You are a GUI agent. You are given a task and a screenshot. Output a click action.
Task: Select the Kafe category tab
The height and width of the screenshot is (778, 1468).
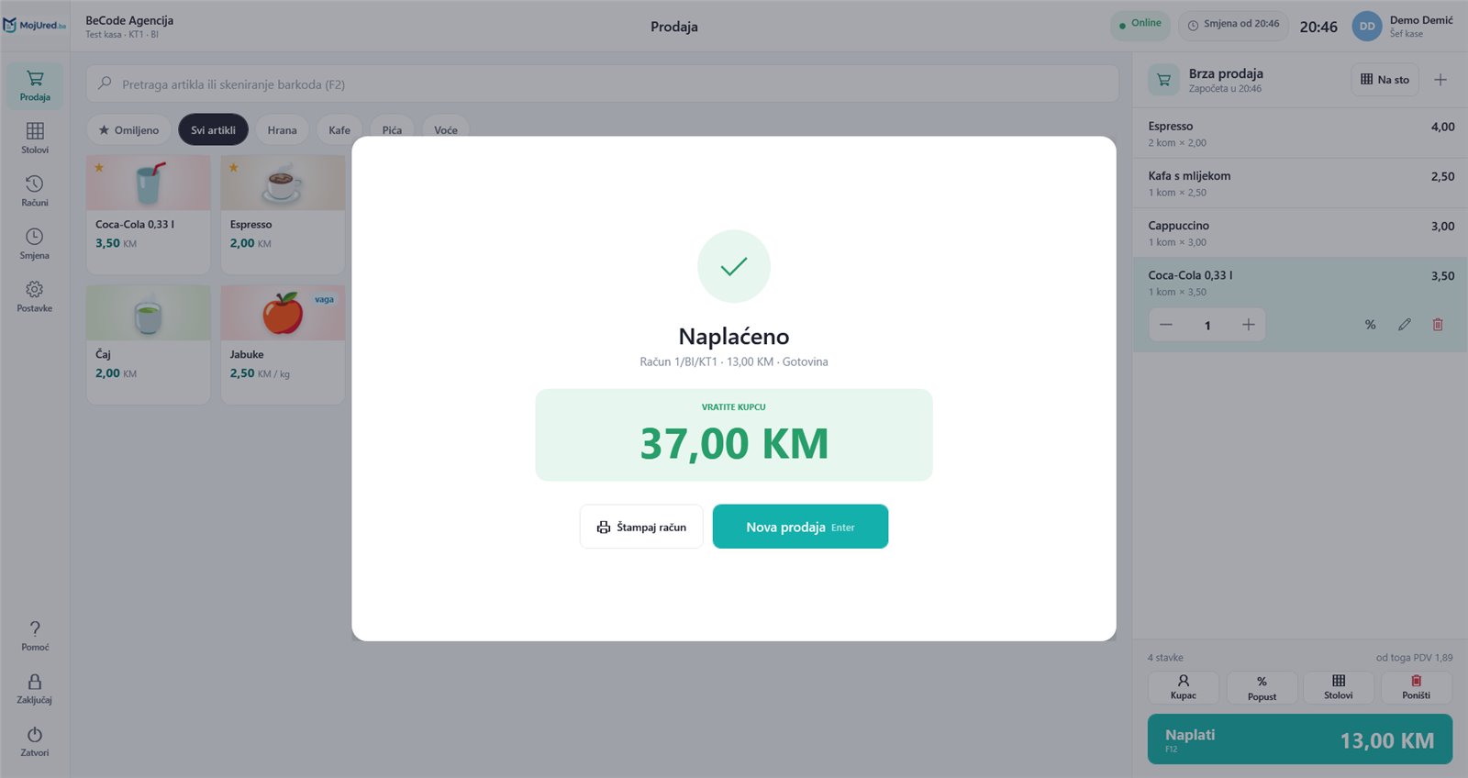point(339,130)
